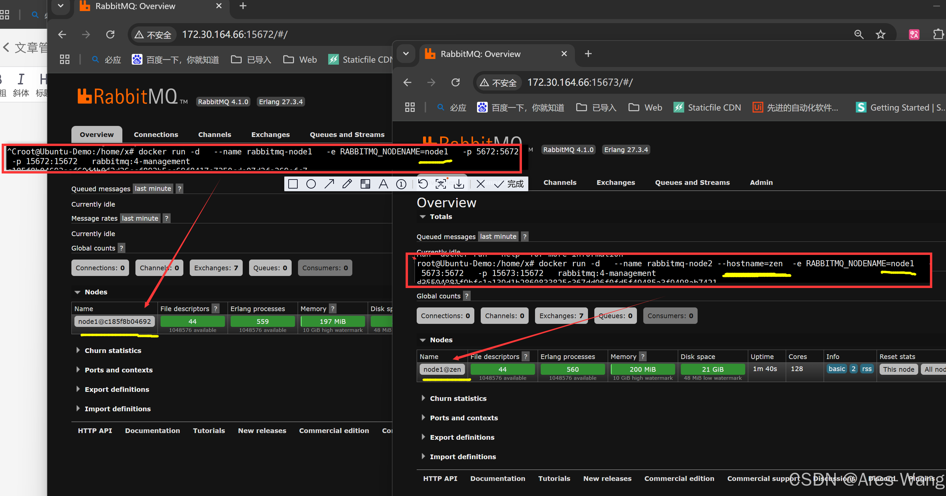
Task: Click the 'This node' reset stats button
Action: point(898,369)
